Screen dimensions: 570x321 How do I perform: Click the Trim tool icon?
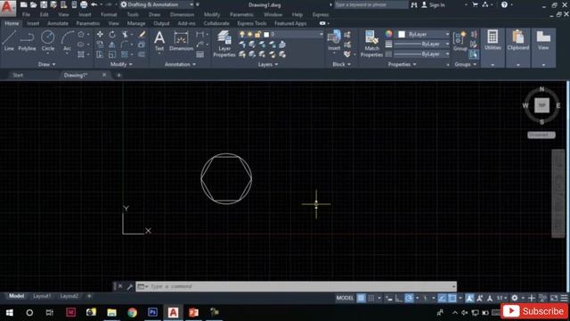125,34
